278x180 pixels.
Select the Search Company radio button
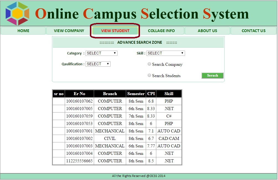[149, 64]
